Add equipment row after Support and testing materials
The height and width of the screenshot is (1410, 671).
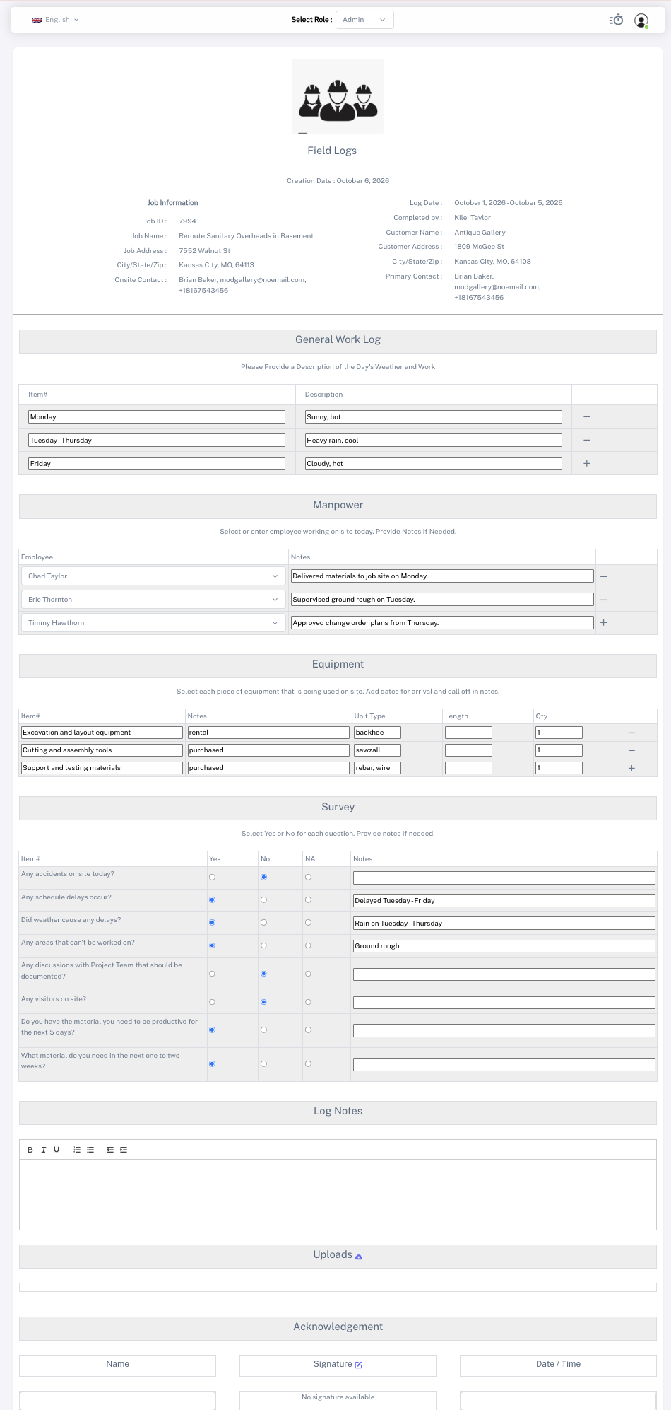[x=631, y=768]
